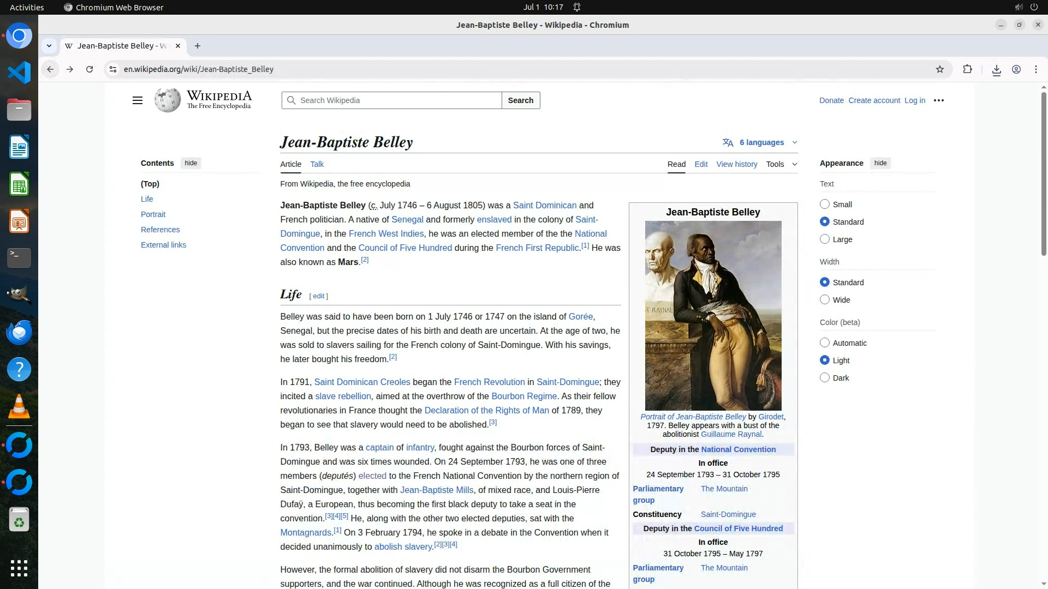Open the Chromium three-dot menu
This screenshot has height=589, width=1048.
click(1035, 69)
